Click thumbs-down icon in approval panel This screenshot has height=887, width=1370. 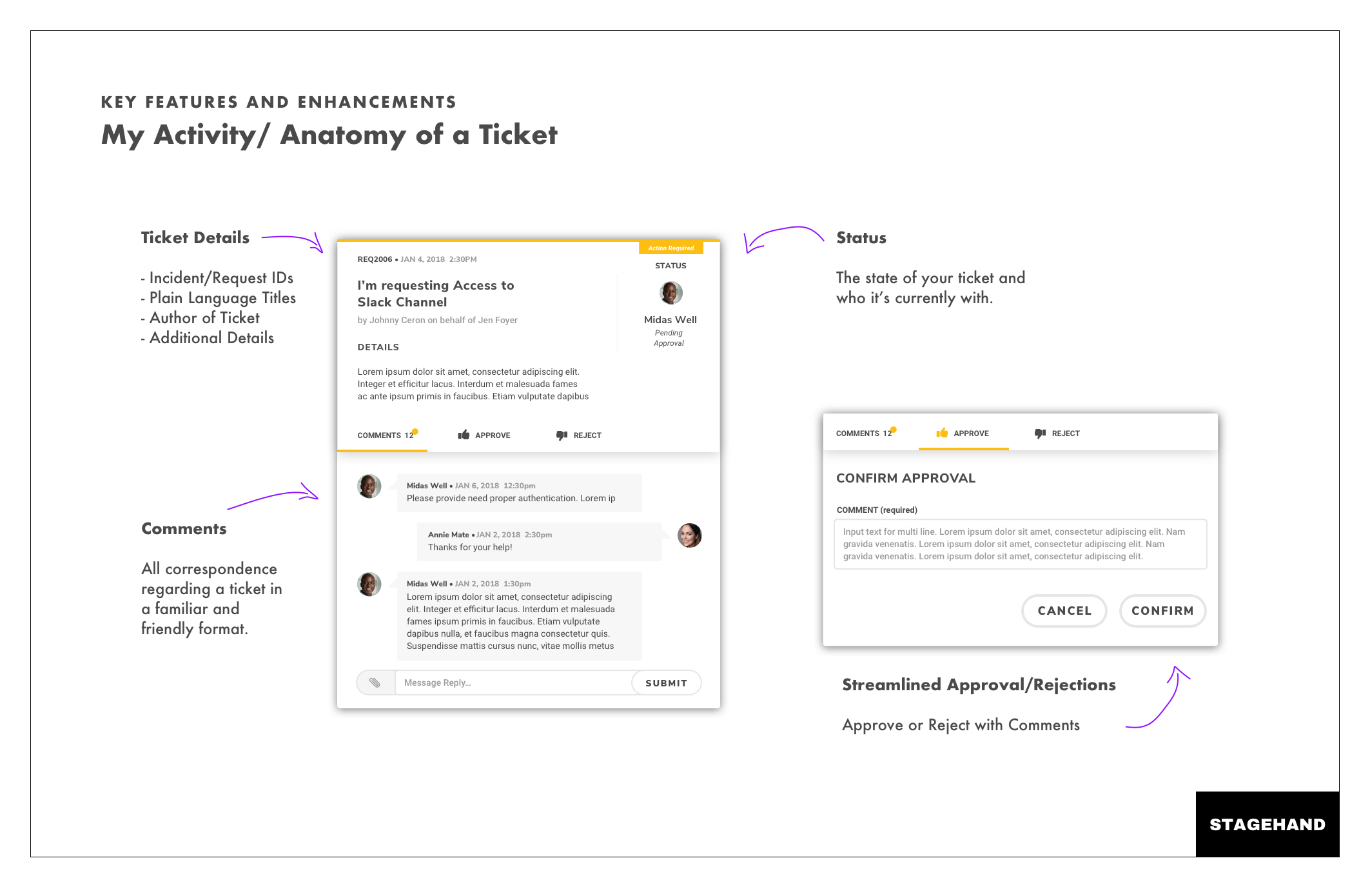tap(1040, 434)
